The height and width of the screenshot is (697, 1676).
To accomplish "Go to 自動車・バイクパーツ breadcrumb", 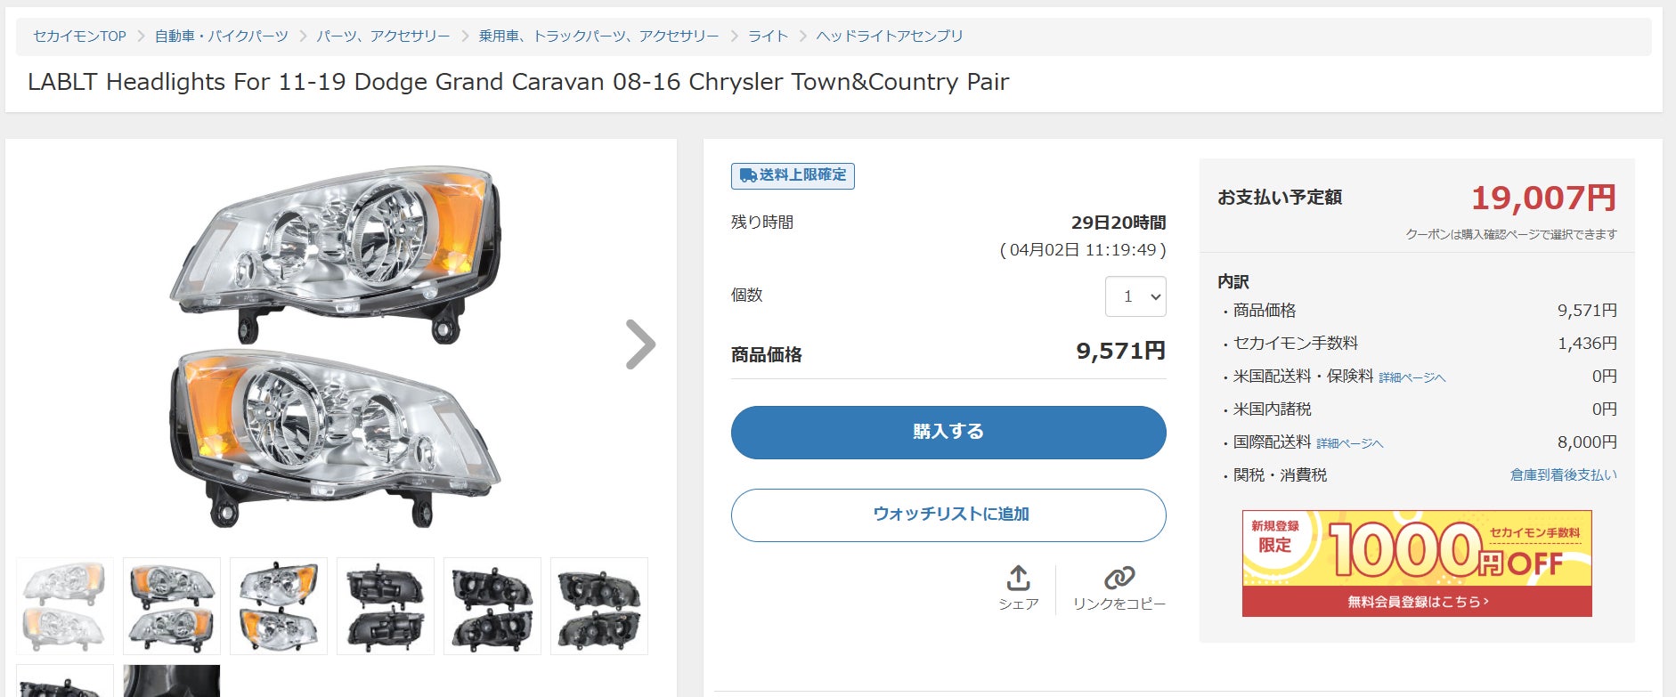I will pos(221,36).
